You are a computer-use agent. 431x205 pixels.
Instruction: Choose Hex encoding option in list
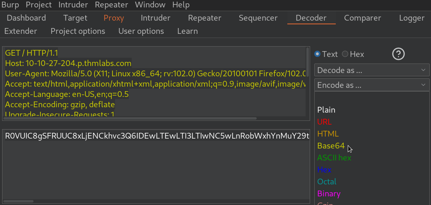pyautogui.click(x=324, y=170)
